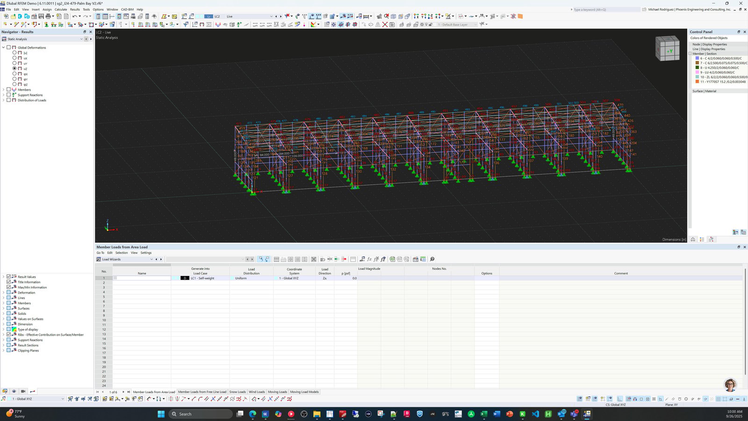
Task: Open the table's Settings menu
Action: 146,253
